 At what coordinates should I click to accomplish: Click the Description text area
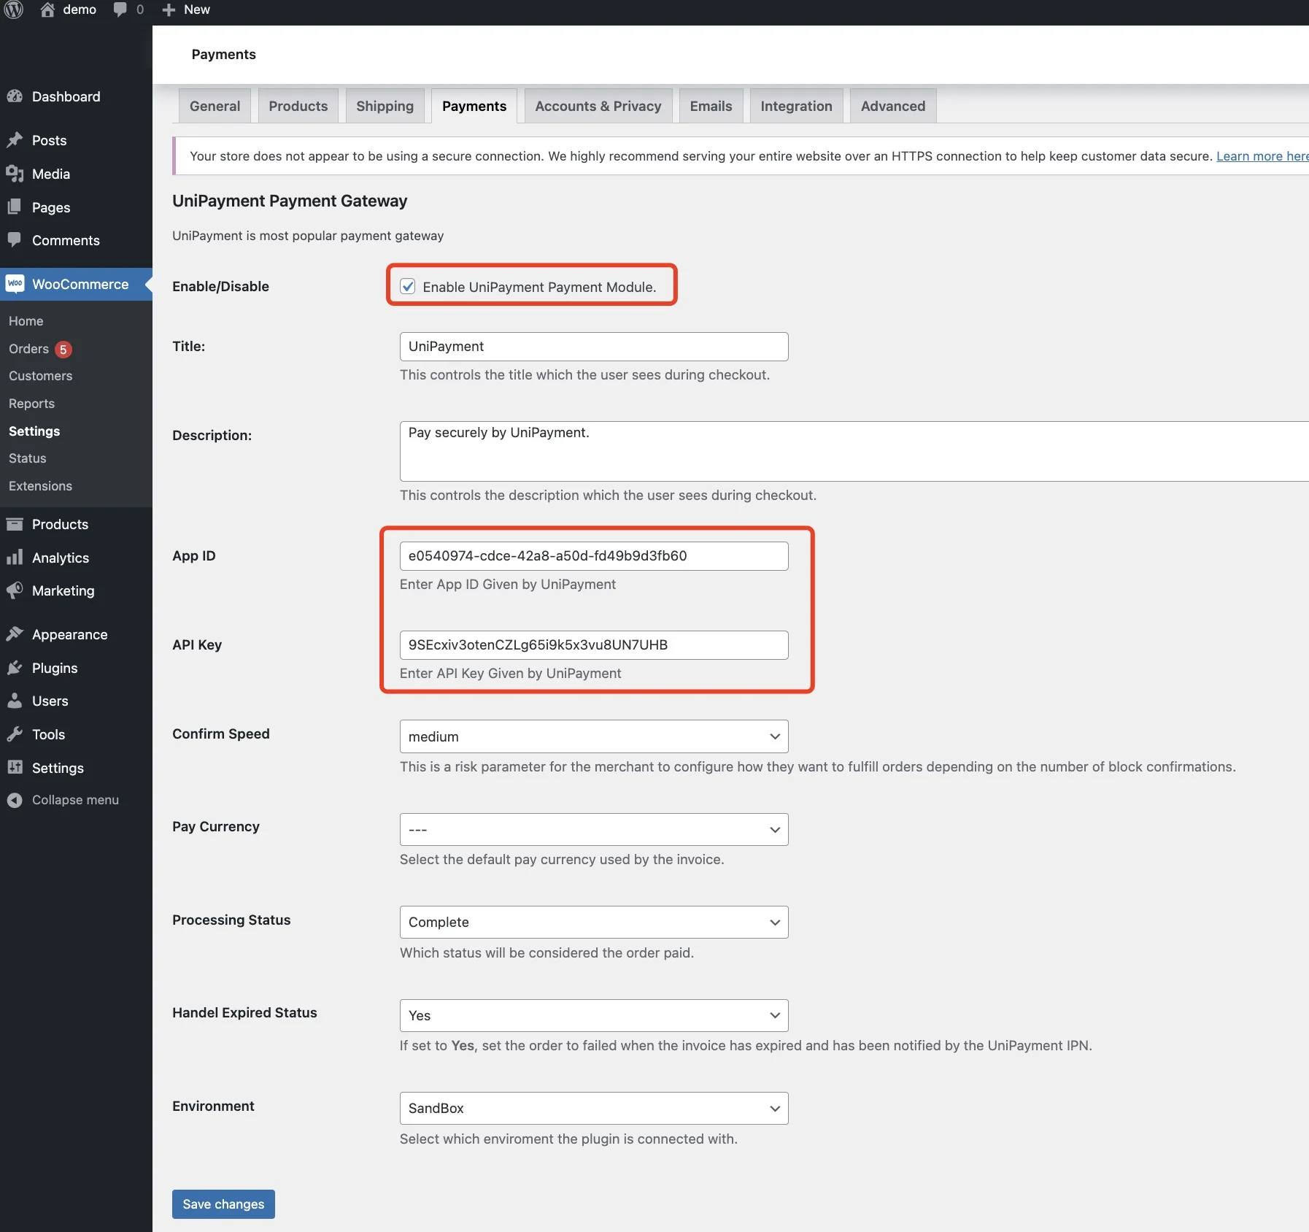click(x=854, y=451)
